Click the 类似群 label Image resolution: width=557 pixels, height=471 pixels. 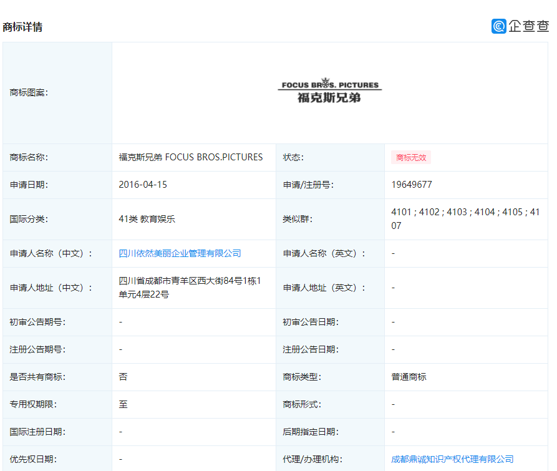point(298,219)
